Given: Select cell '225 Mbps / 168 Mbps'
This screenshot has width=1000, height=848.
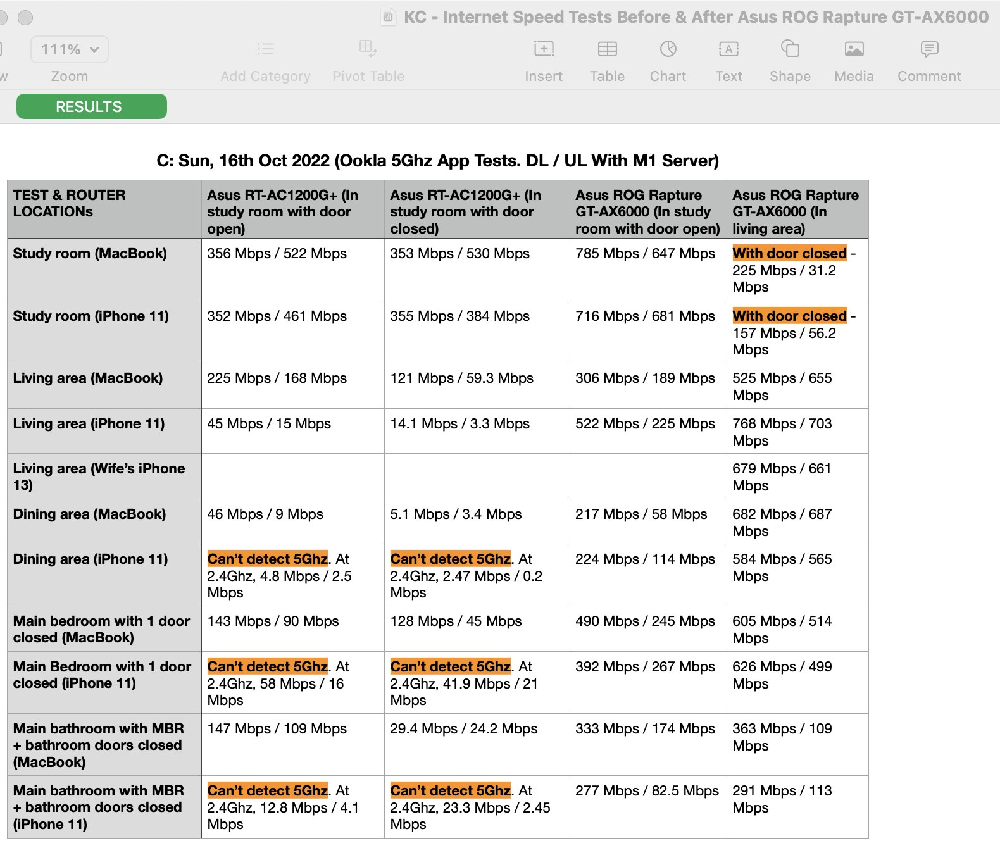Looking at the screenshot, I should click(293, 386).
